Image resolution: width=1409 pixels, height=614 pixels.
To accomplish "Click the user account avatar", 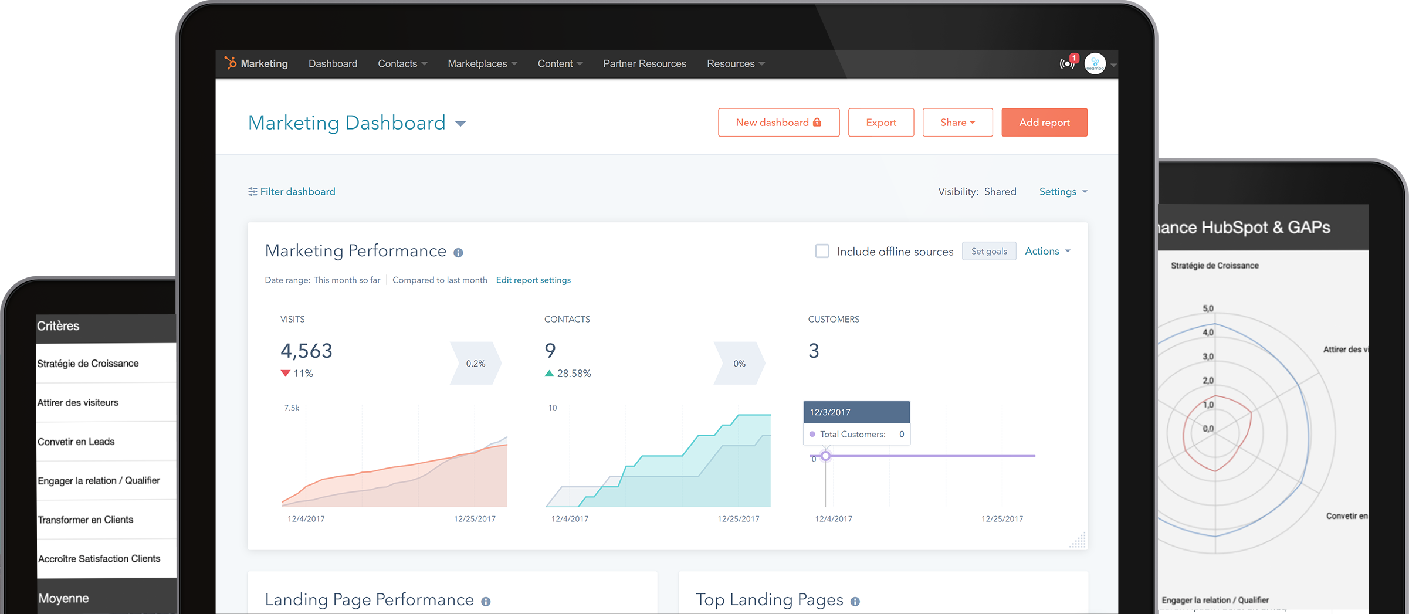I will [1095, 64].
